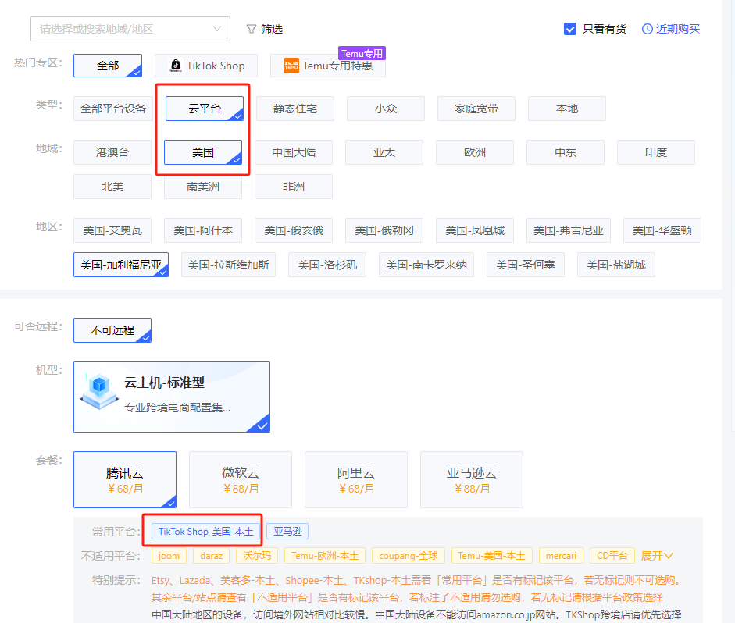
Task: Choose 全部平台设备 type
Action: pos(113,109)
